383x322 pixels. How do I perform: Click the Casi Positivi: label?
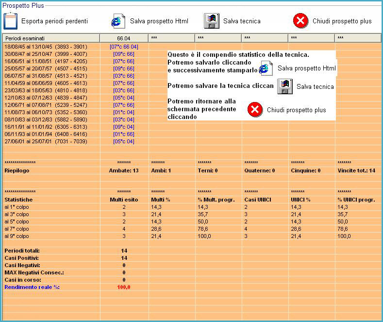point(21,258)
